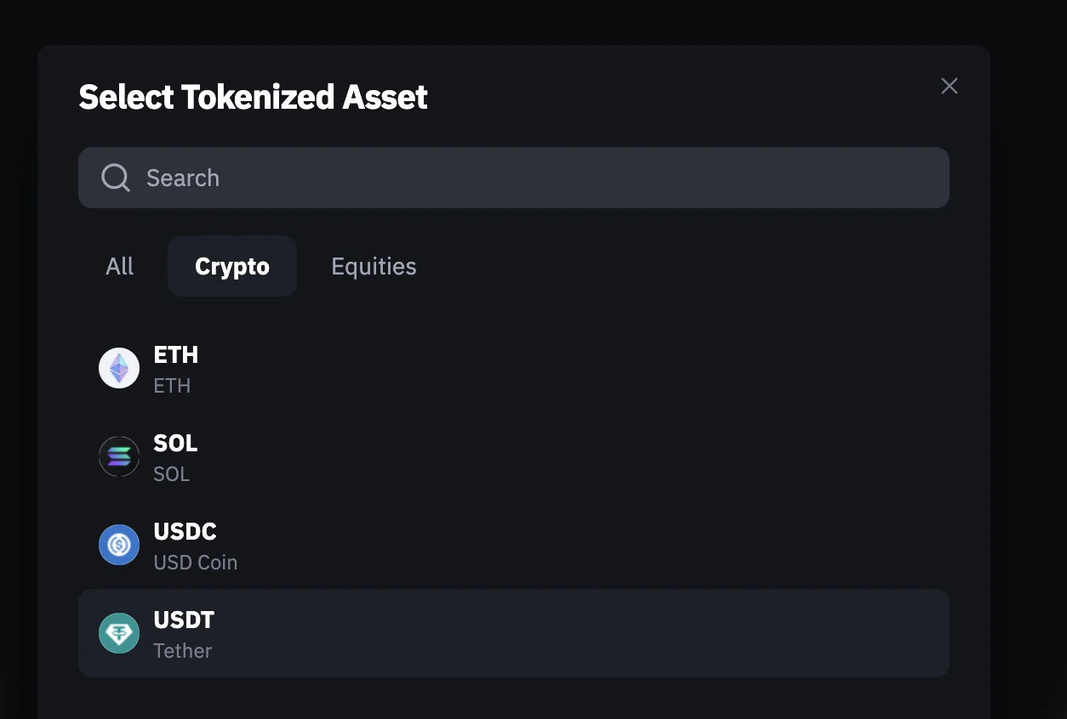Select the ETH asset row
The width and height of the screenshot is (1067, 719).
[425, 368]
